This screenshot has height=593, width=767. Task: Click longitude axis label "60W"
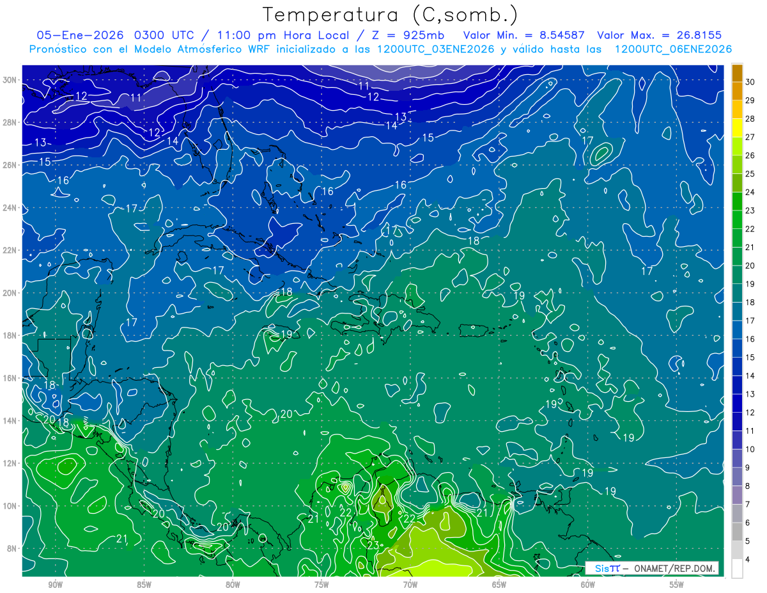point(588,585)
